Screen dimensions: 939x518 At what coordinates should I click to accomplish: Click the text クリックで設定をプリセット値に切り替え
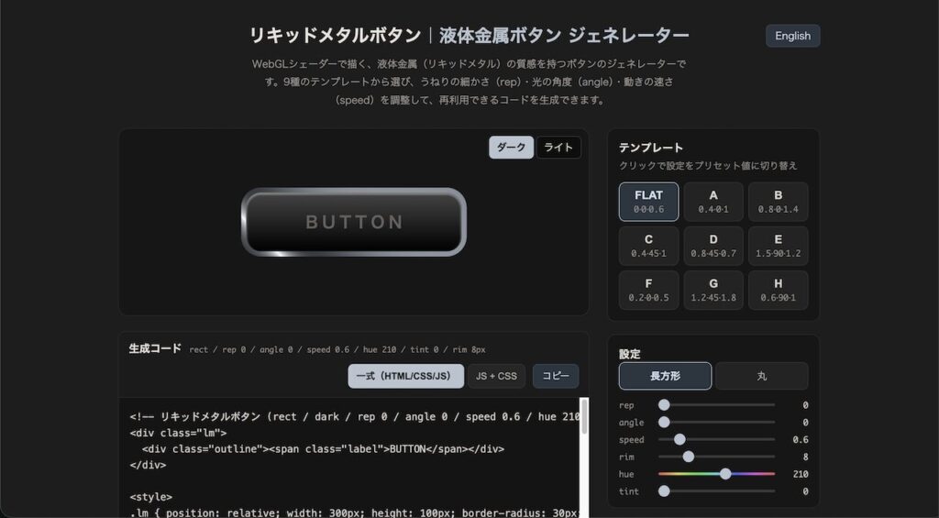pos(708,166)
